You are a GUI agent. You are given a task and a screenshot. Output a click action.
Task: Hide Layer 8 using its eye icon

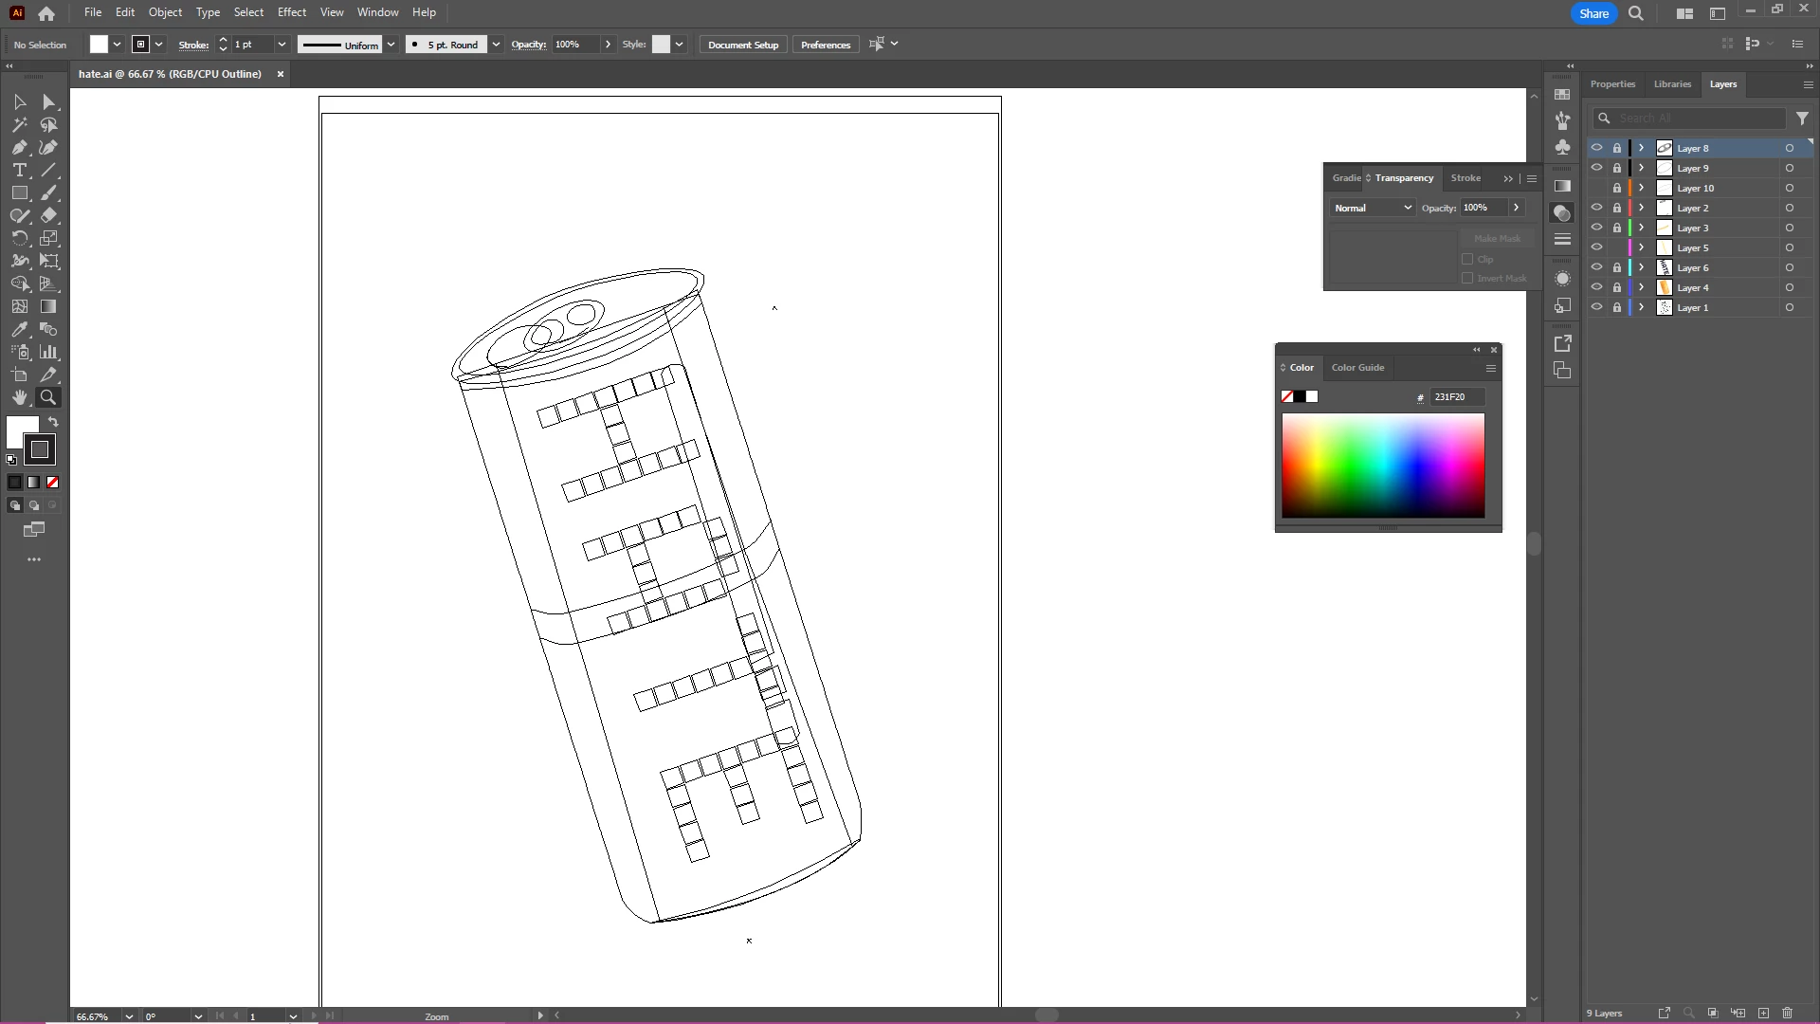point(1597,148)
